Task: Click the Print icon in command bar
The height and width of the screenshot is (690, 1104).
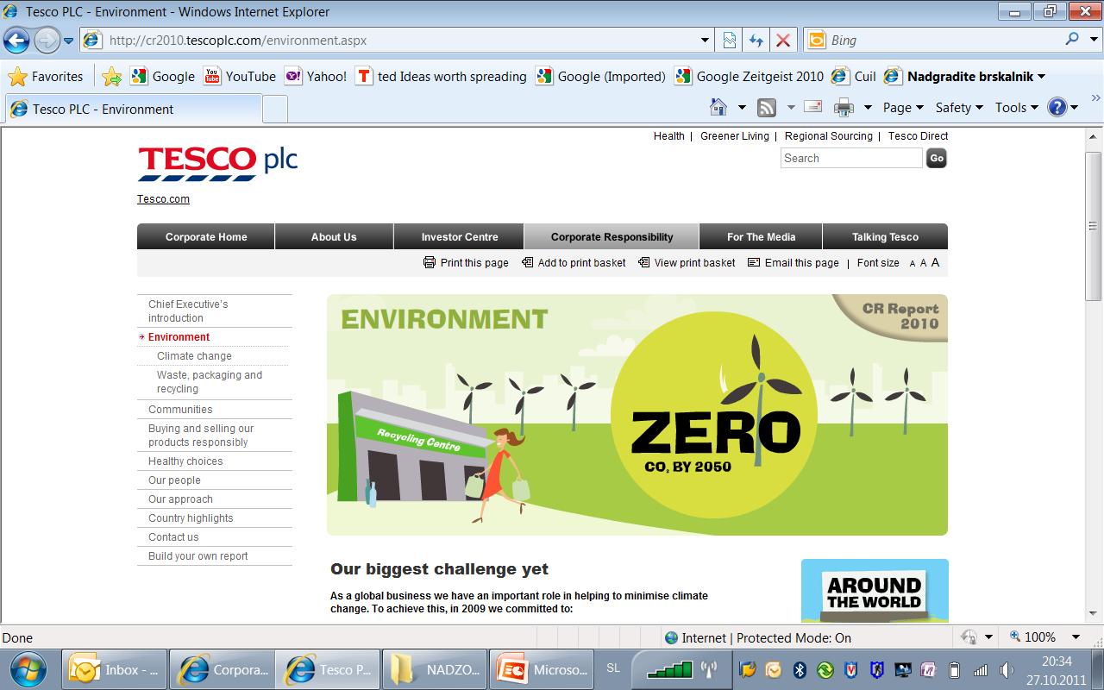Action: tap(844, 108)
